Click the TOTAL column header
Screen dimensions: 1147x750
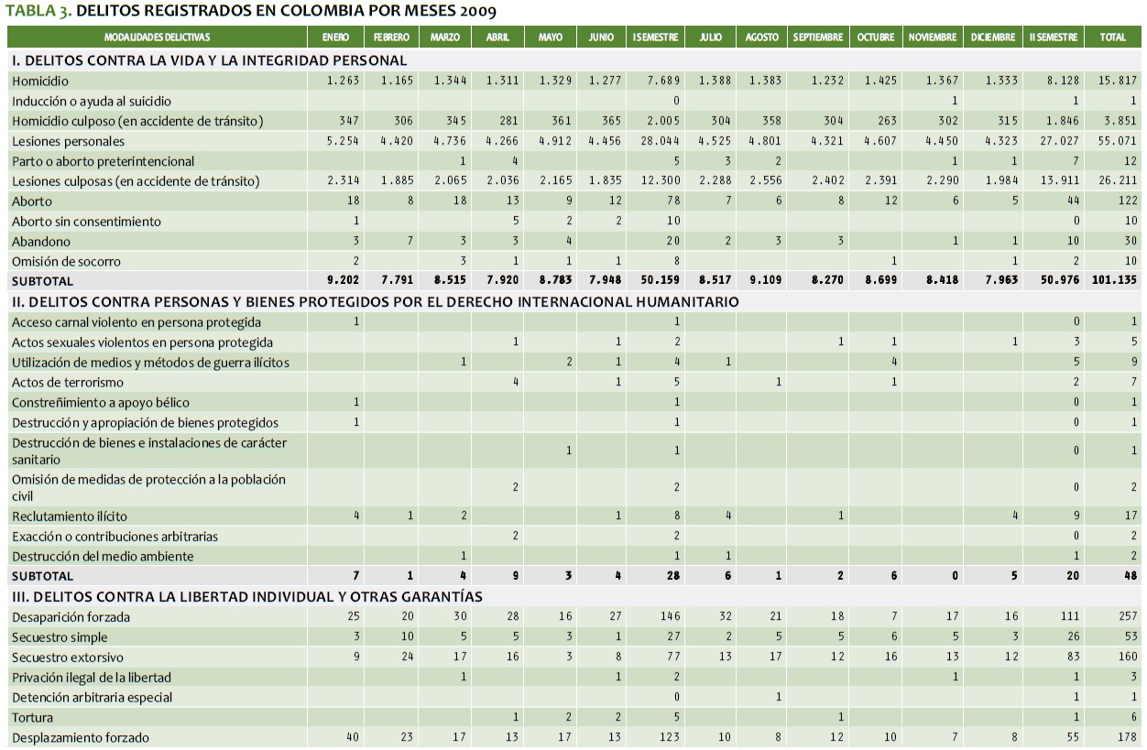(x=1112, y=38)
